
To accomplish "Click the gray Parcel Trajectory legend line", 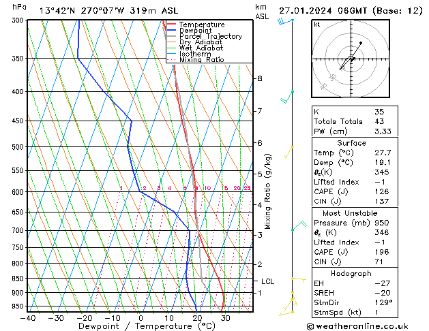I will 171,36.
